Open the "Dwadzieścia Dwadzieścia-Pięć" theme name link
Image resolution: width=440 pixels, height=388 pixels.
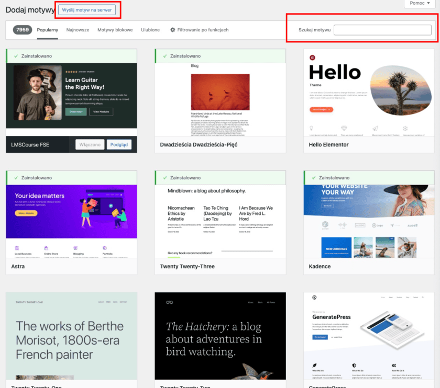point(198,145)
